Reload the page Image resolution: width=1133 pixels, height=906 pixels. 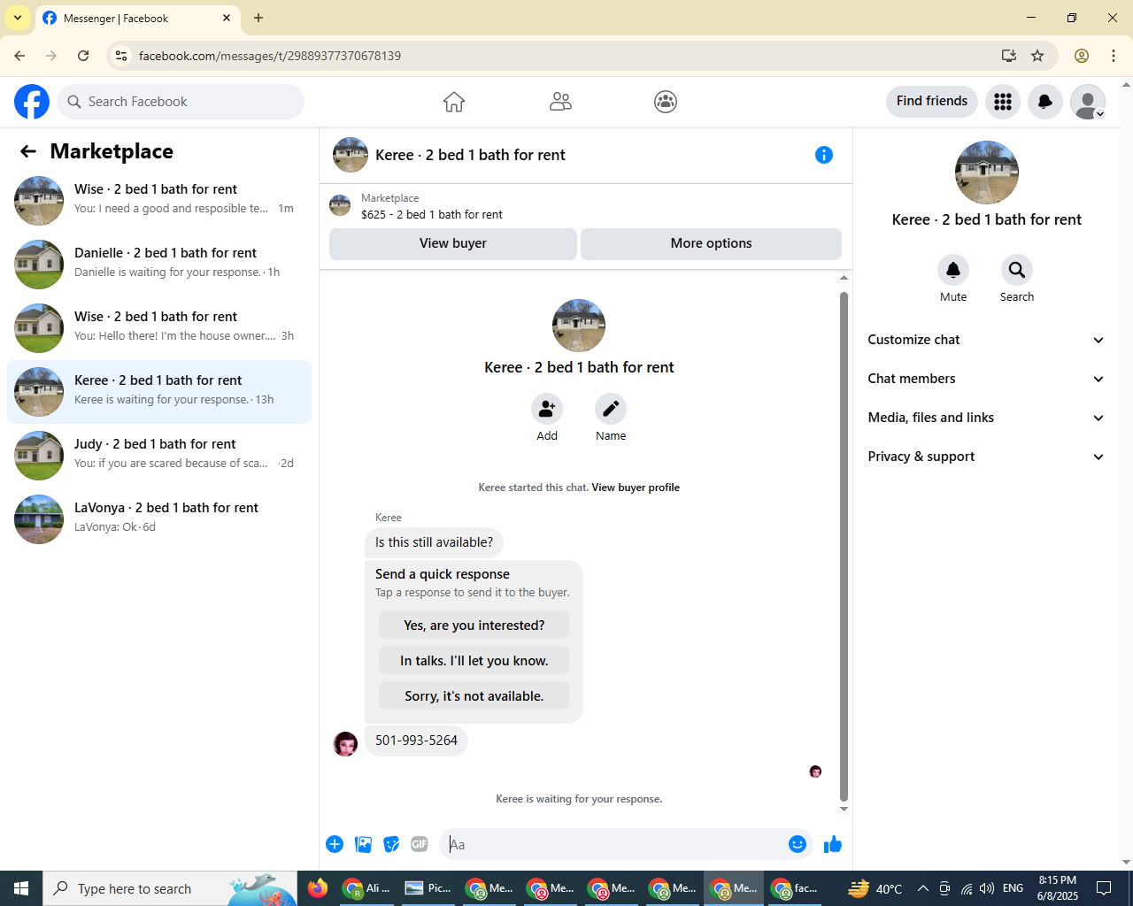(83, 56)
